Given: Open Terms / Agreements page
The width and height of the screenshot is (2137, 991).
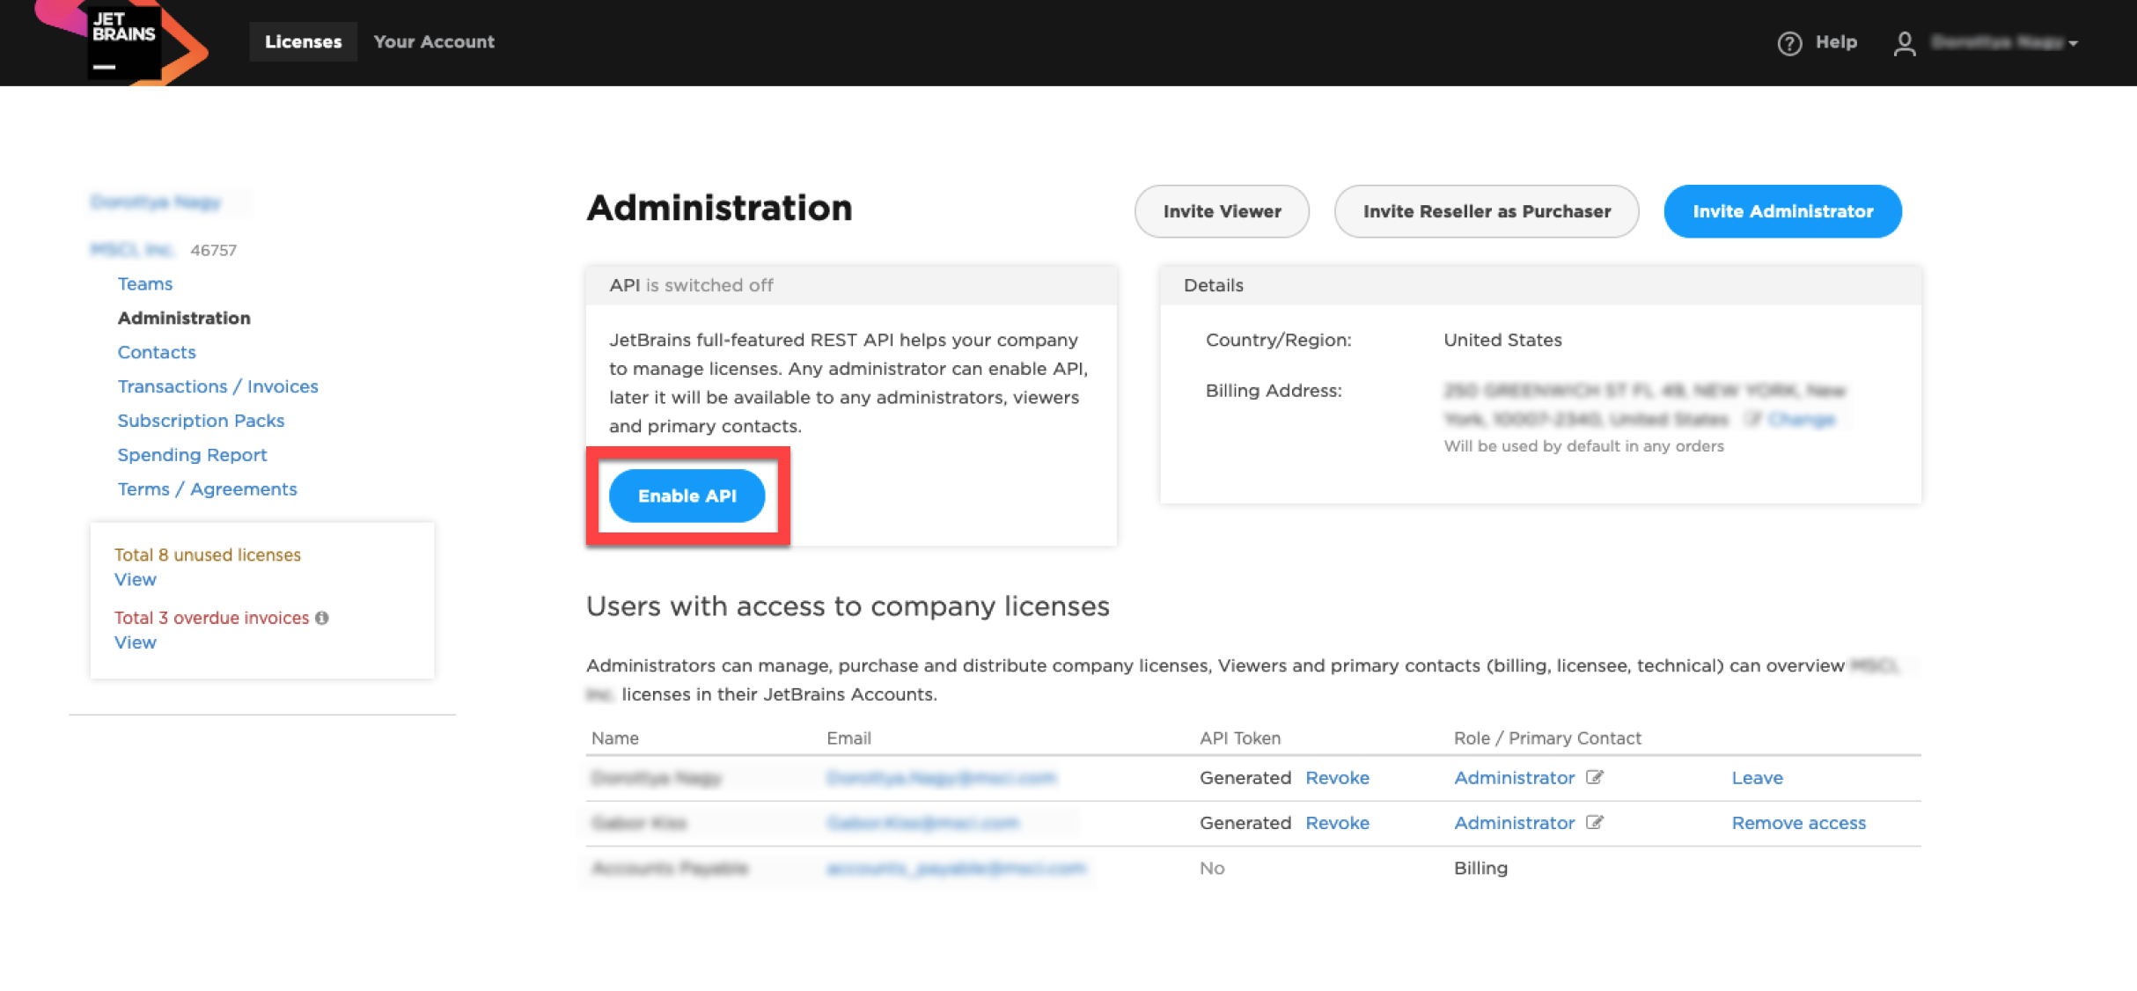Looking at the screenshot, I should 208,489.
